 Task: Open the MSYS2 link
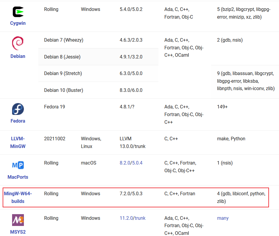coord(18,232)
